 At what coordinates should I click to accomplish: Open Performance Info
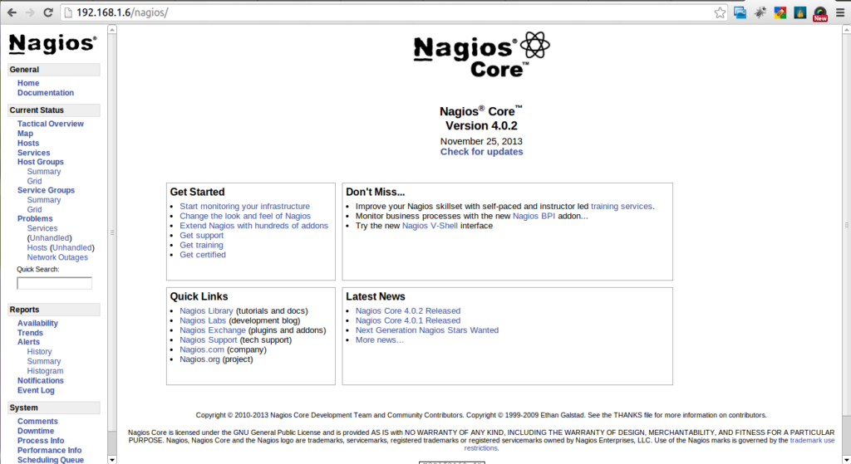click(x=49, y=451)
